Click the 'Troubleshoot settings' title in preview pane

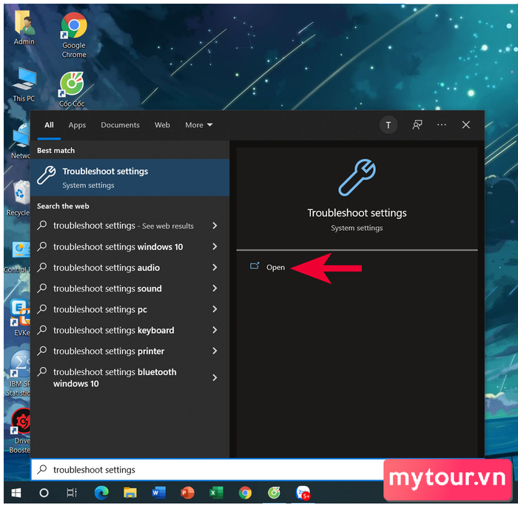pos(357,213)
